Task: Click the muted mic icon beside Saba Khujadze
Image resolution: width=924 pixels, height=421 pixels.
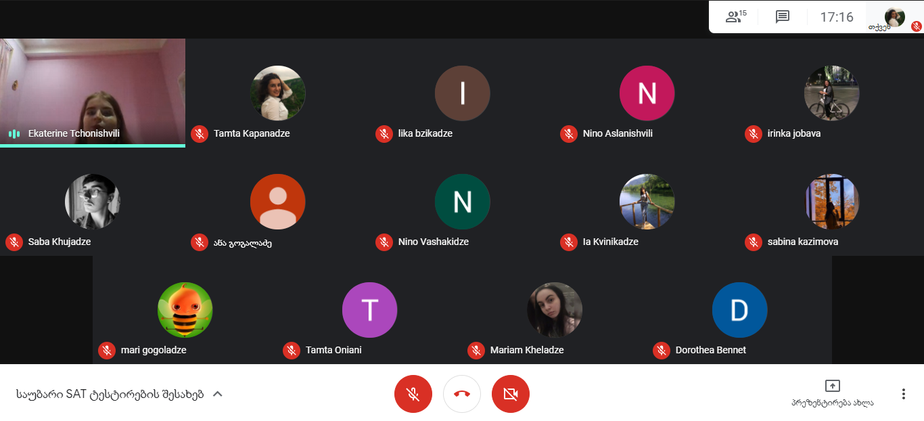Action: click(14, 242)
